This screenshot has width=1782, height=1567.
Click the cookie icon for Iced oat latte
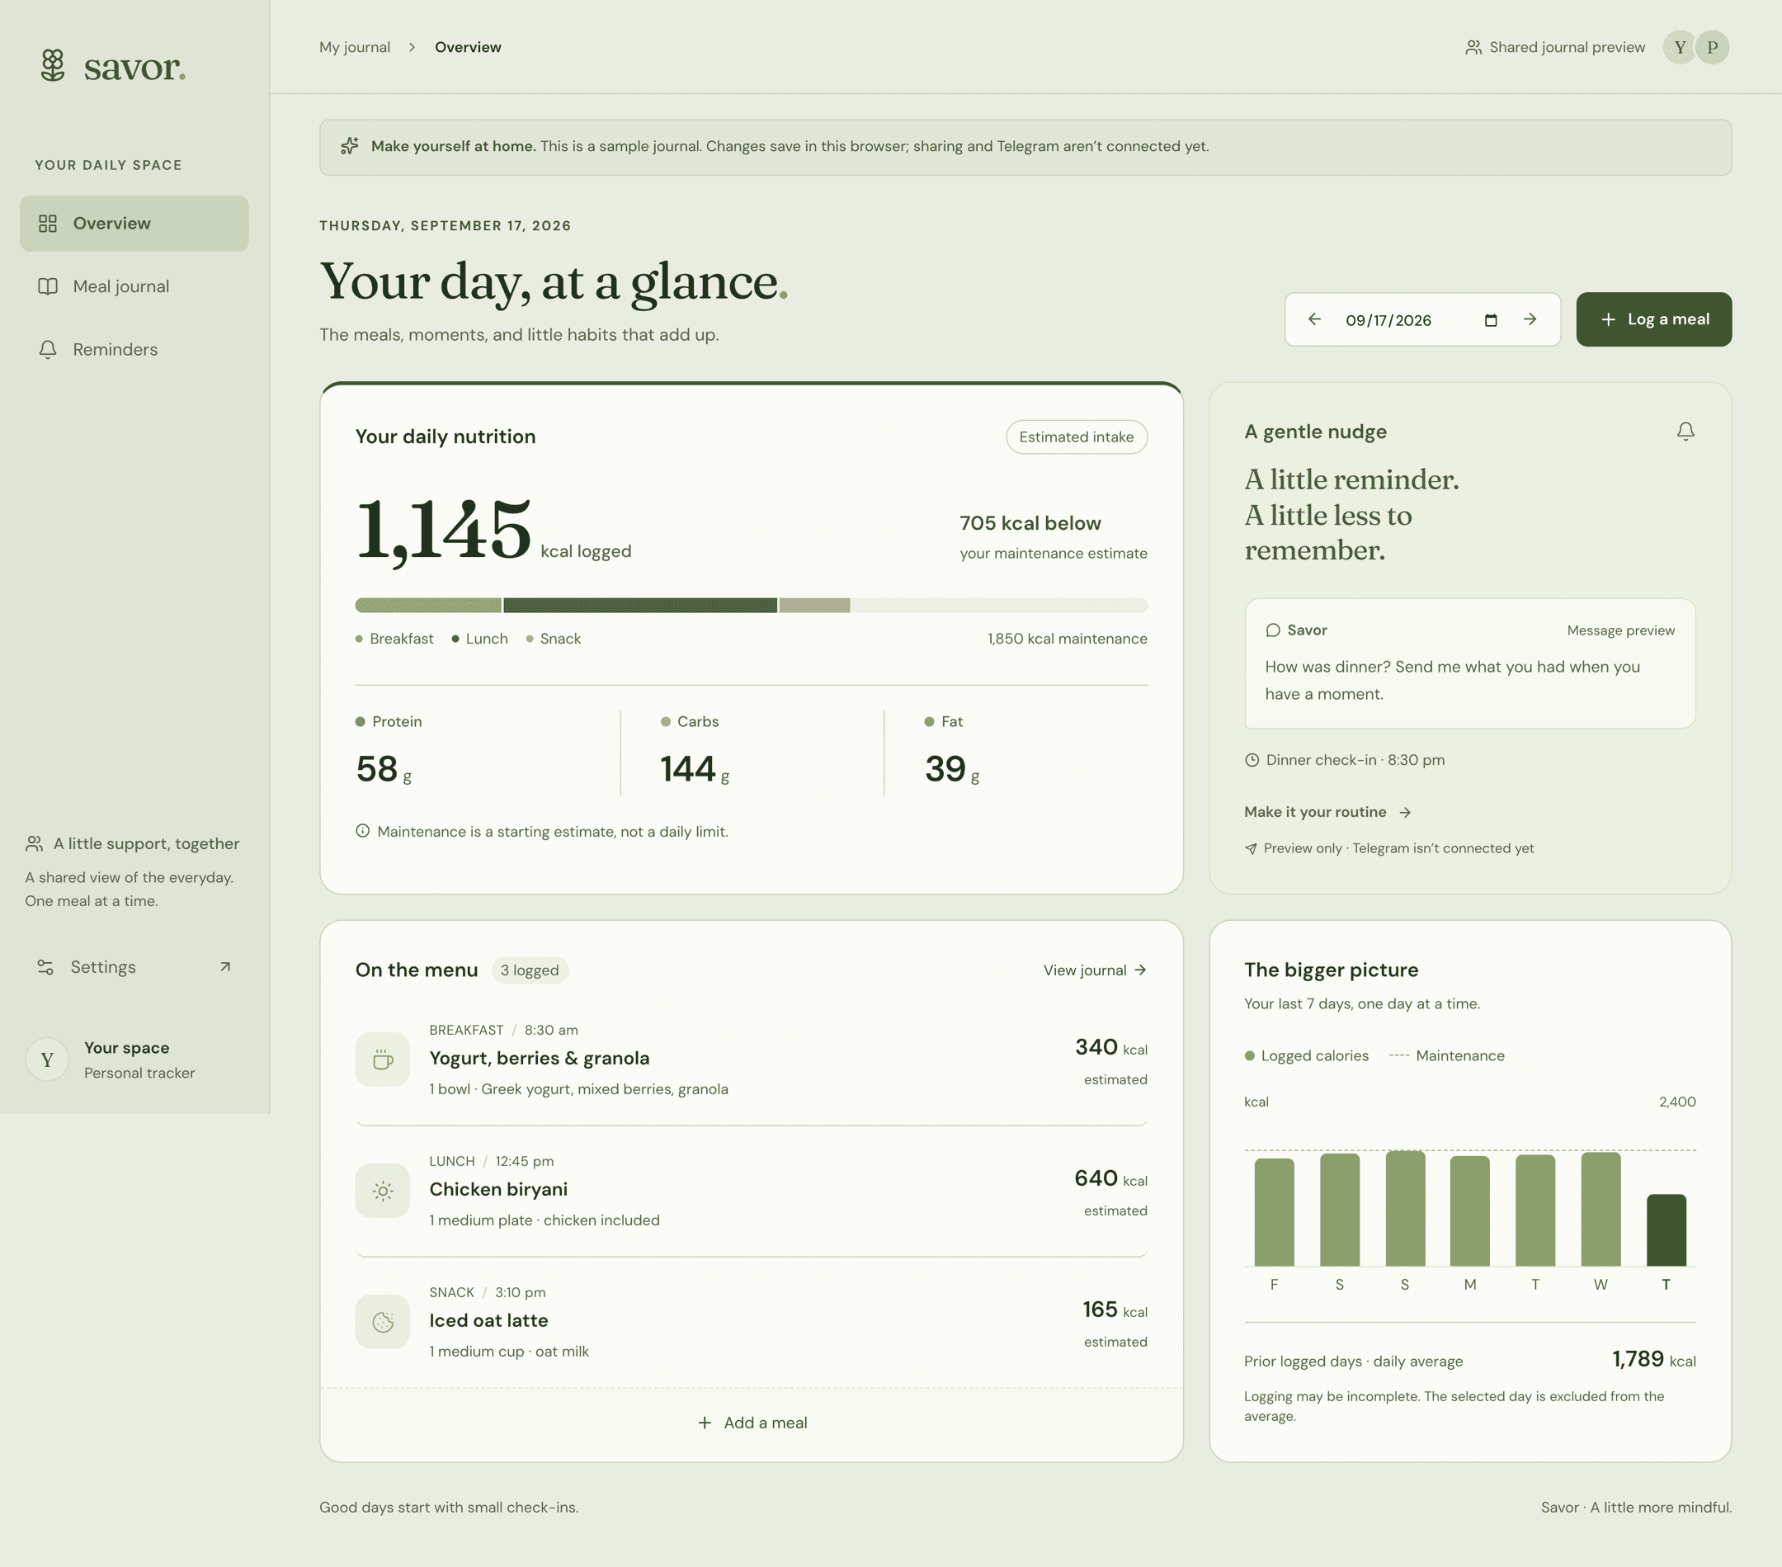[x=383, y=1322]
